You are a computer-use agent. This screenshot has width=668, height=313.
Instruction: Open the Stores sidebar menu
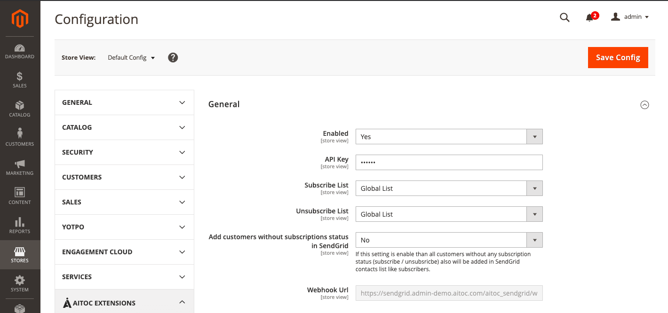click(20, 255)
